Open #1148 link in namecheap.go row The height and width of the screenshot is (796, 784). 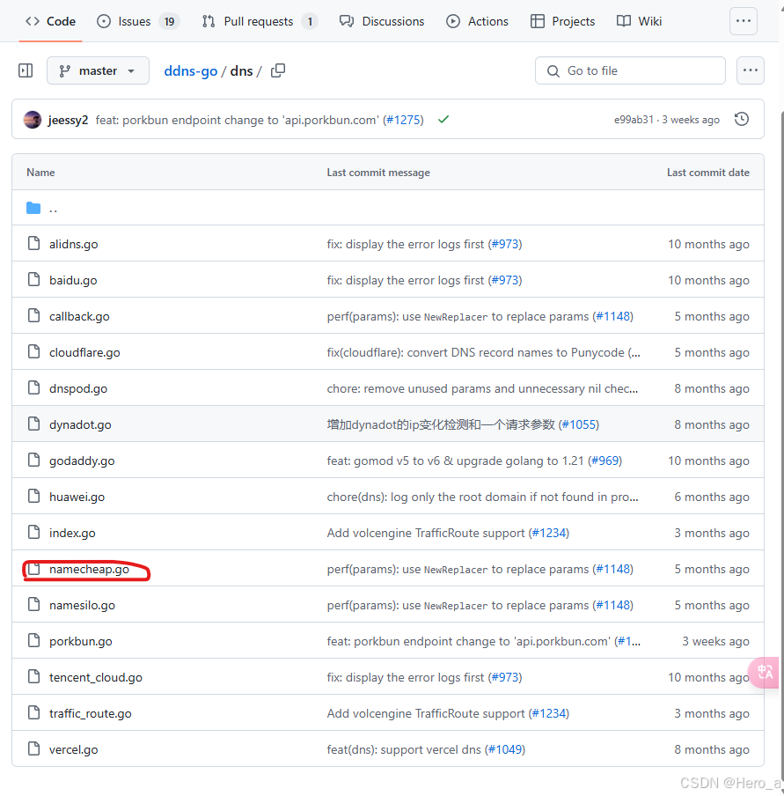coord(613,569)
